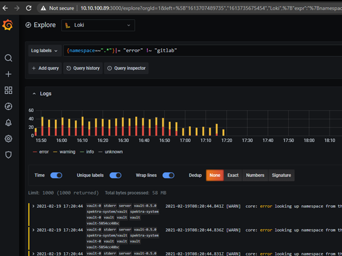Open the Alerting bell sidebar icon
The width and height of the screenshot is (342, 256).
coord(8,123)
